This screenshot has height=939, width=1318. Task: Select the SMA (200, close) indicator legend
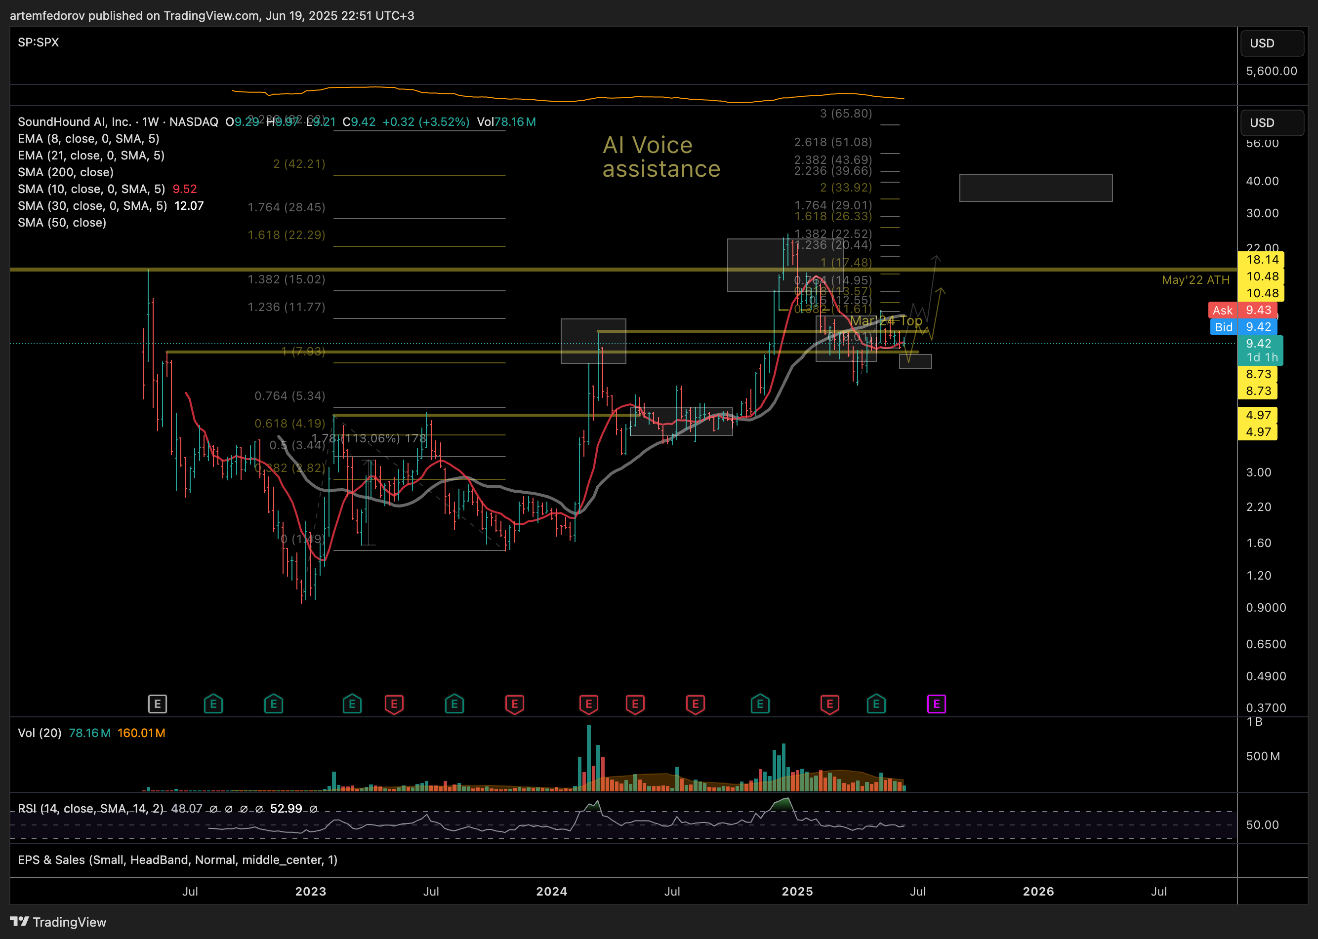[65, 172]
